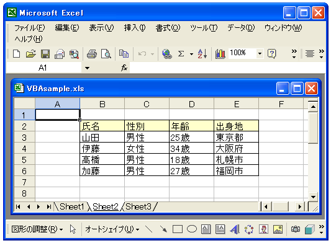Click the Insert Function fx icon

[x=124, y=68]
